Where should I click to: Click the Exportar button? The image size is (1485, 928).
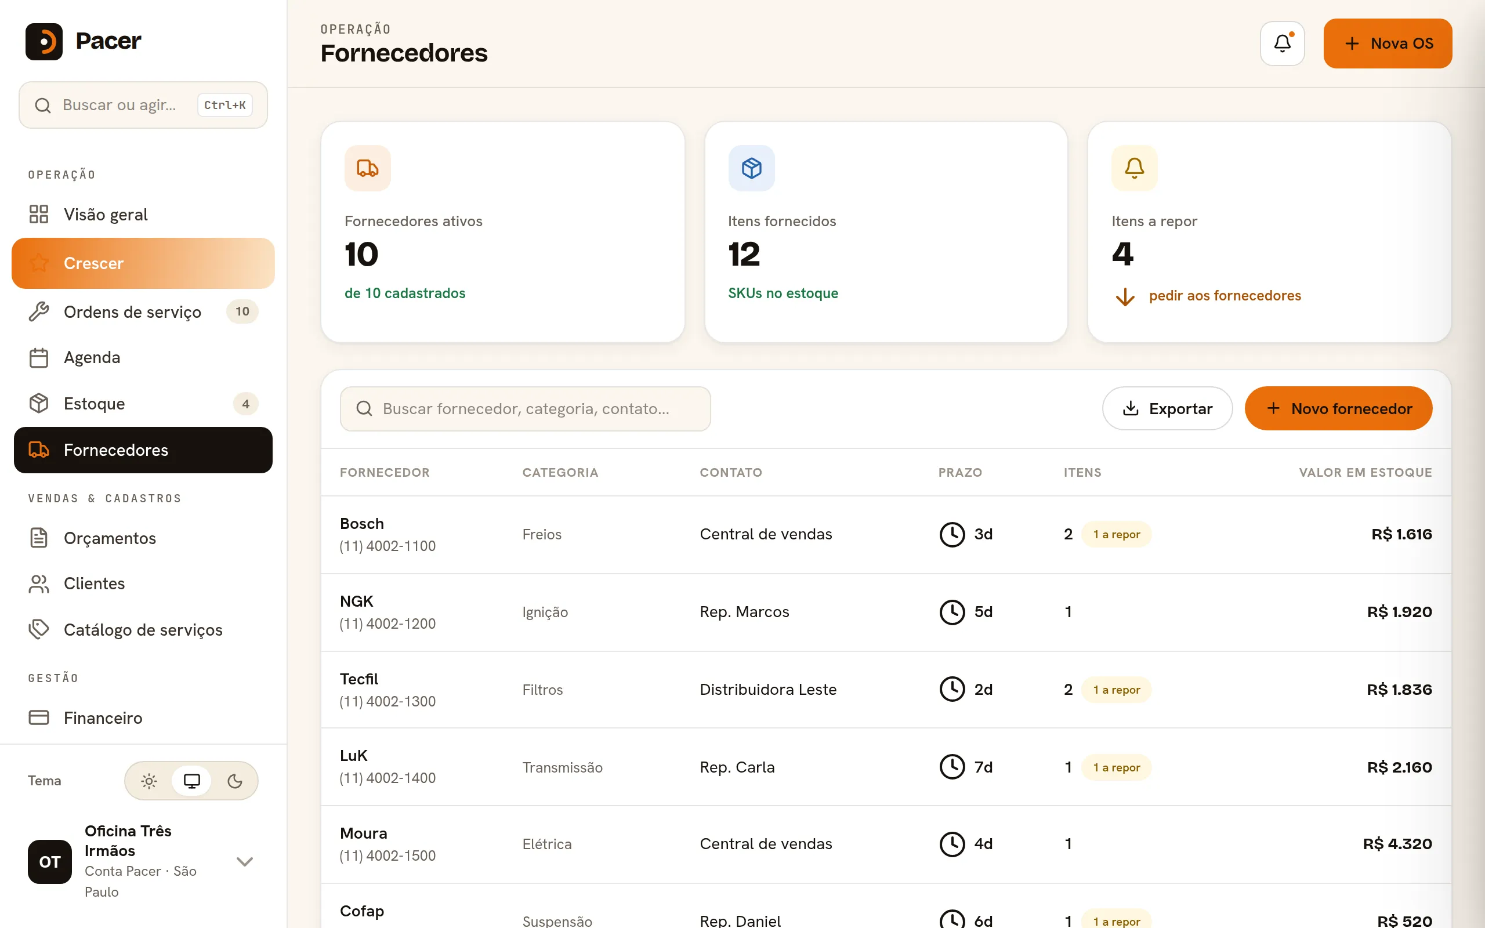(x=1167, y=408)
